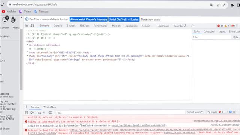Open Roblox chat notifications icon
The width and height of the screenshot is (240, 135).
click(5, 19)
